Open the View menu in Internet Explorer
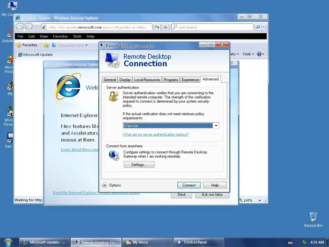Image resolution: width=329 pixels, height=247 pixels. click(x=44, y=36)
